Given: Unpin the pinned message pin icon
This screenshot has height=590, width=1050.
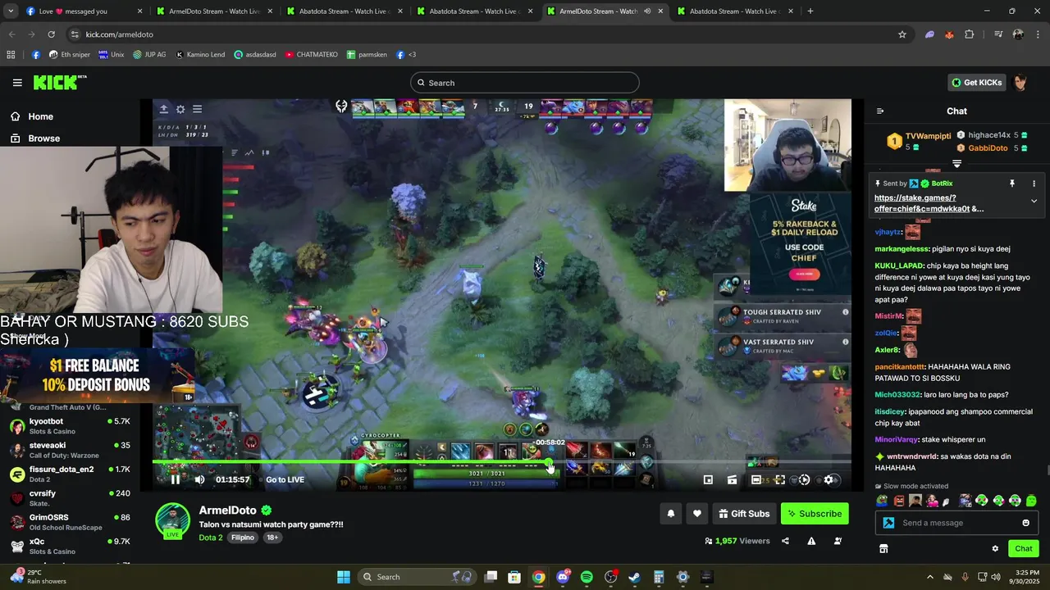Looking at the screenshot, I should pos(1012,184).
